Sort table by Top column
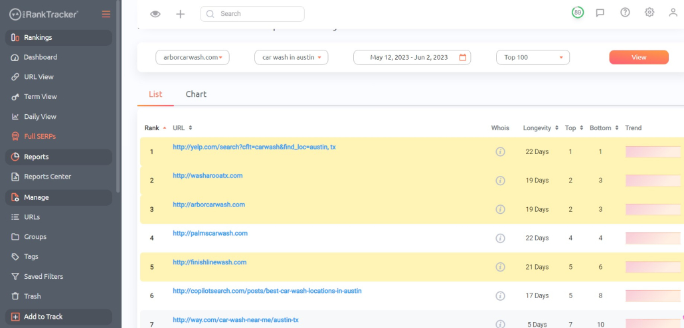Image resolution: width=684 pixels, height=328 pixels. click(x=574, y=128)
